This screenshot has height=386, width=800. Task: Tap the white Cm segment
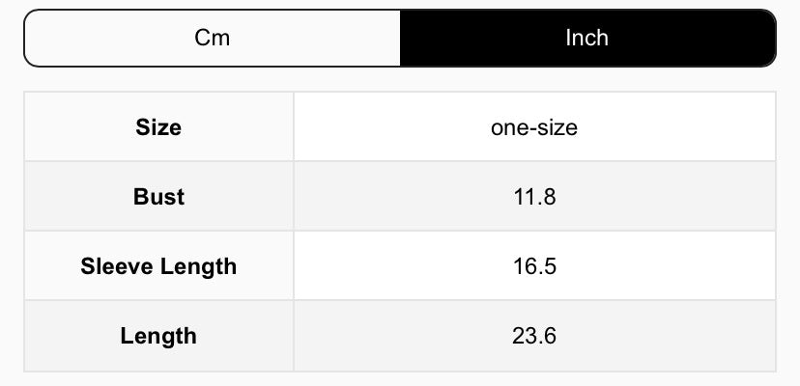pyautogui.click(x=213, y=39)
